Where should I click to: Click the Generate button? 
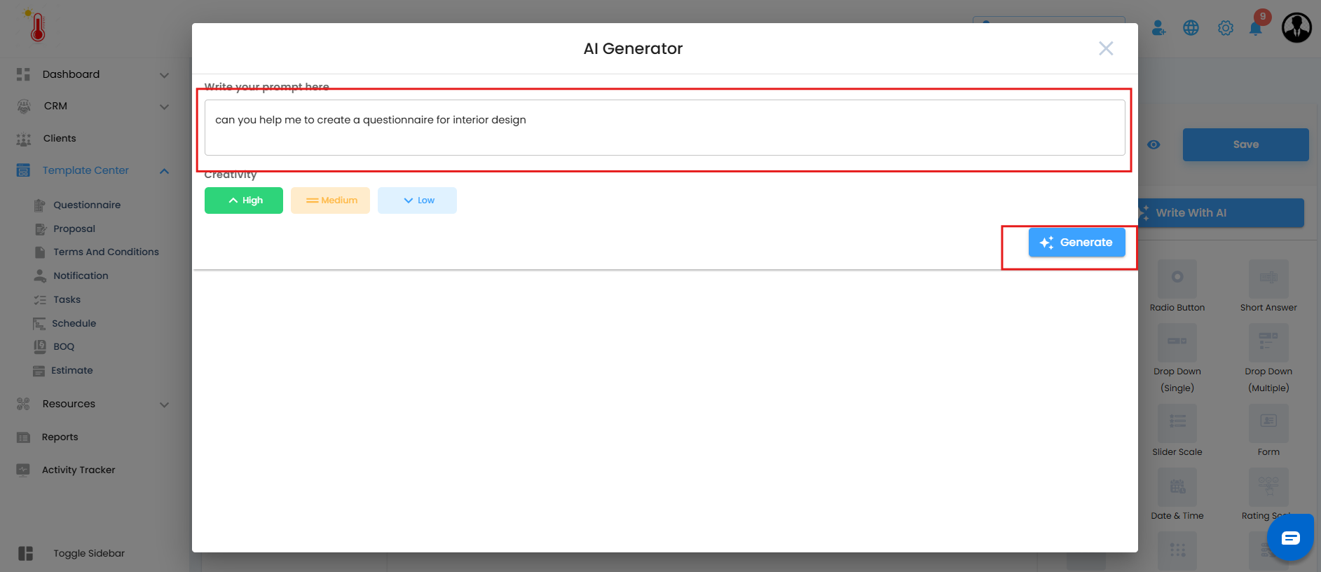[1076, 243]
